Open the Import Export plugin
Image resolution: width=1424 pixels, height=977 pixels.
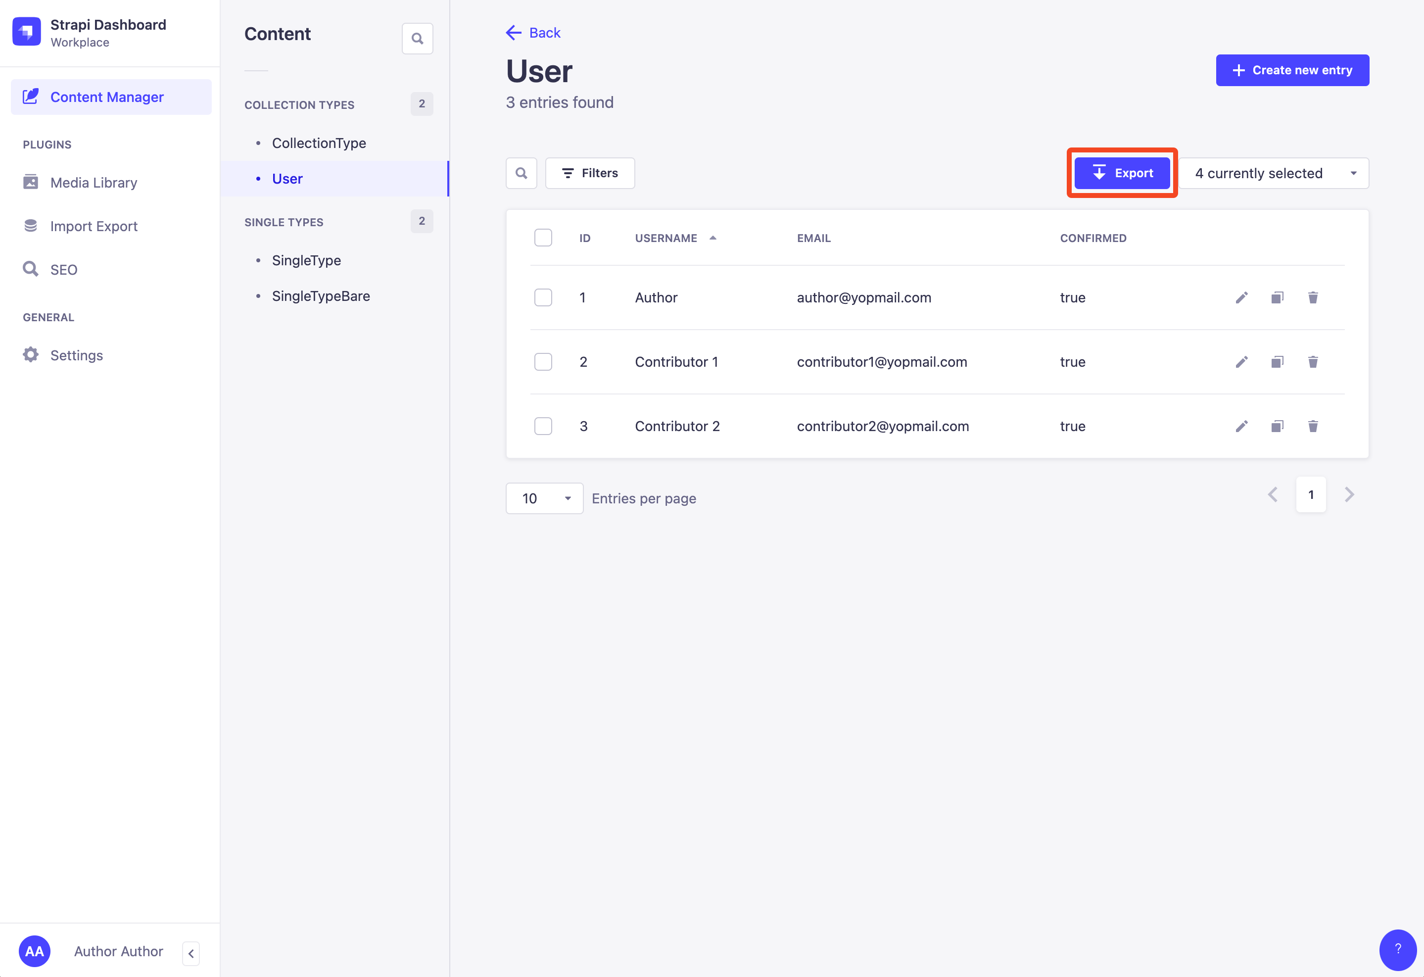[x=93, y=226]
